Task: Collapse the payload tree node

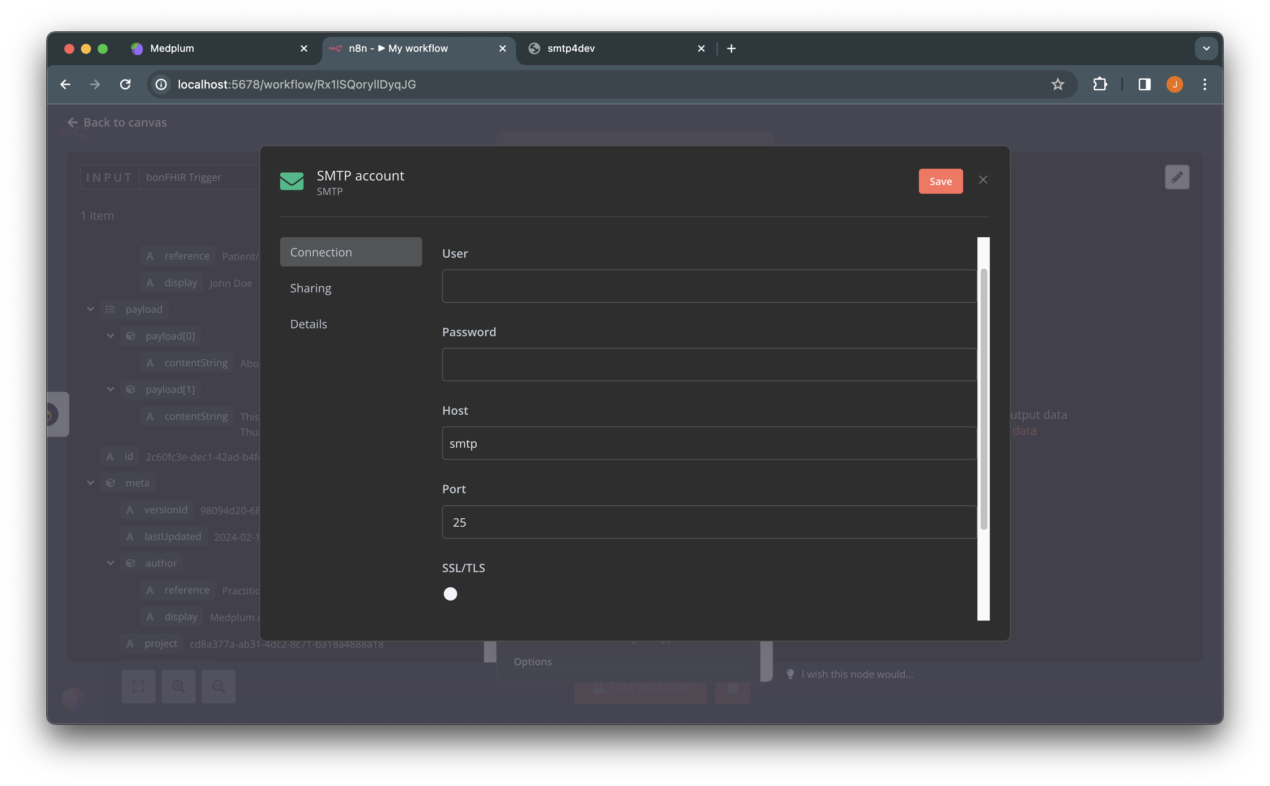Action: click(91, 309)
